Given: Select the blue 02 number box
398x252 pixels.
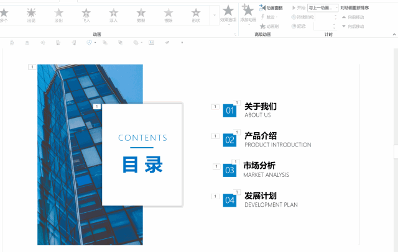Looking at the screenshot, I should point(229,140).
